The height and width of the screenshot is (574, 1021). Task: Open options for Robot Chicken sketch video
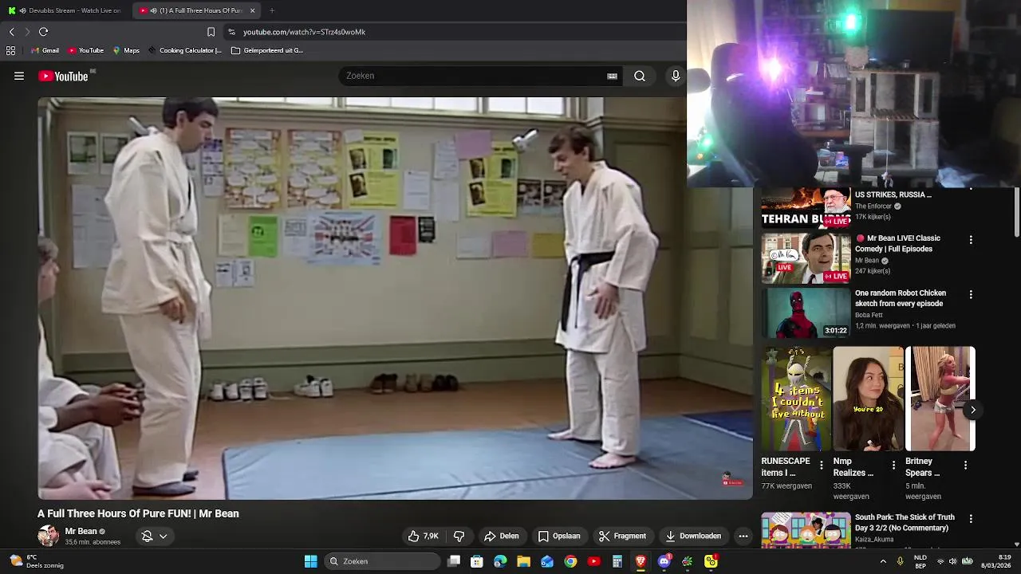coord(971,294)
